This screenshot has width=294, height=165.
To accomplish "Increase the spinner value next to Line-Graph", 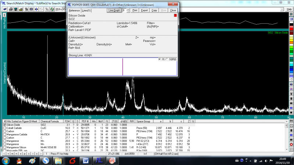I will (x=128, y=9).
